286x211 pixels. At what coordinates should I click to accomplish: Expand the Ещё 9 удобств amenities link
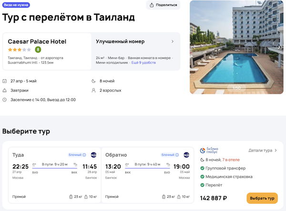(143, 62)
